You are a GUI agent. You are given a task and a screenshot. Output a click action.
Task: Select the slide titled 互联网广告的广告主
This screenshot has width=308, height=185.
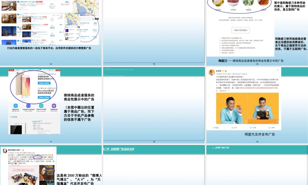257,165
